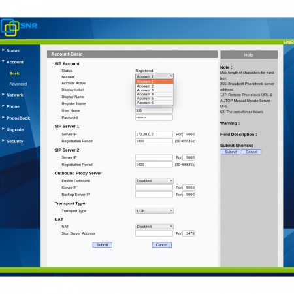Expand the Upgrade menu arrow
The height and width of the screenshot is (294, 294).
pos(3,129)
